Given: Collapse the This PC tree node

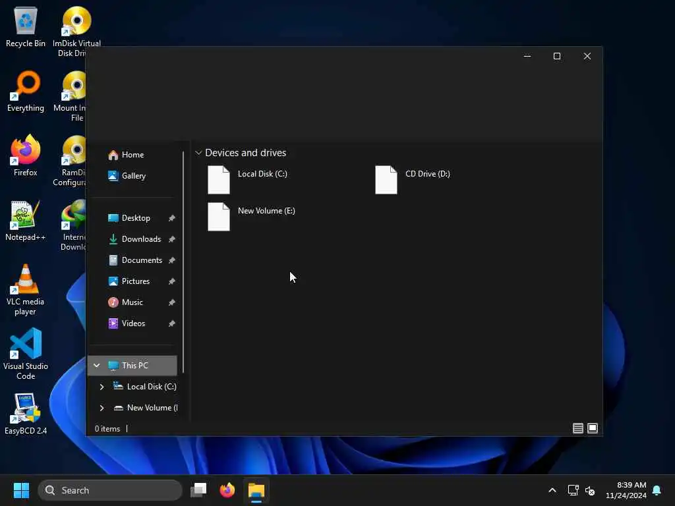Looking at the screenshot, I should [97, 366].
